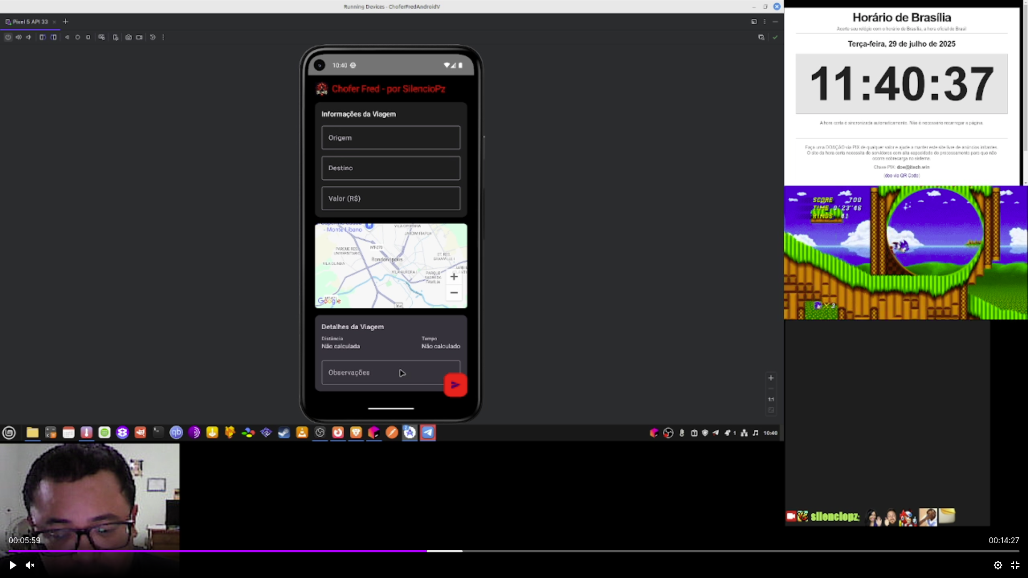Open the emulator snapshots icon
Screen dimensions: 1028x578
(x=153, y=37)
